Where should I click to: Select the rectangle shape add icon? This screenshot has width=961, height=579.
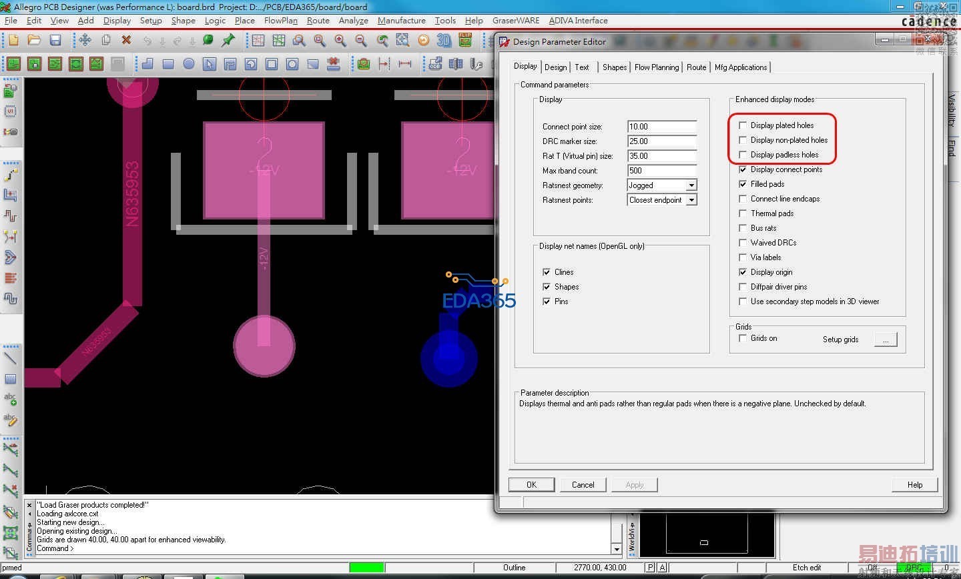tap(168, 64)
